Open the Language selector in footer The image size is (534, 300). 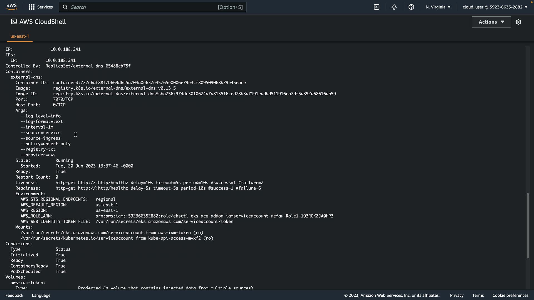(x=41, y=295)
